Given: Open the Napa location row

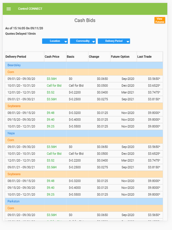Looking at the screenshot, I should pyautogui.click(x=84, y=133).
